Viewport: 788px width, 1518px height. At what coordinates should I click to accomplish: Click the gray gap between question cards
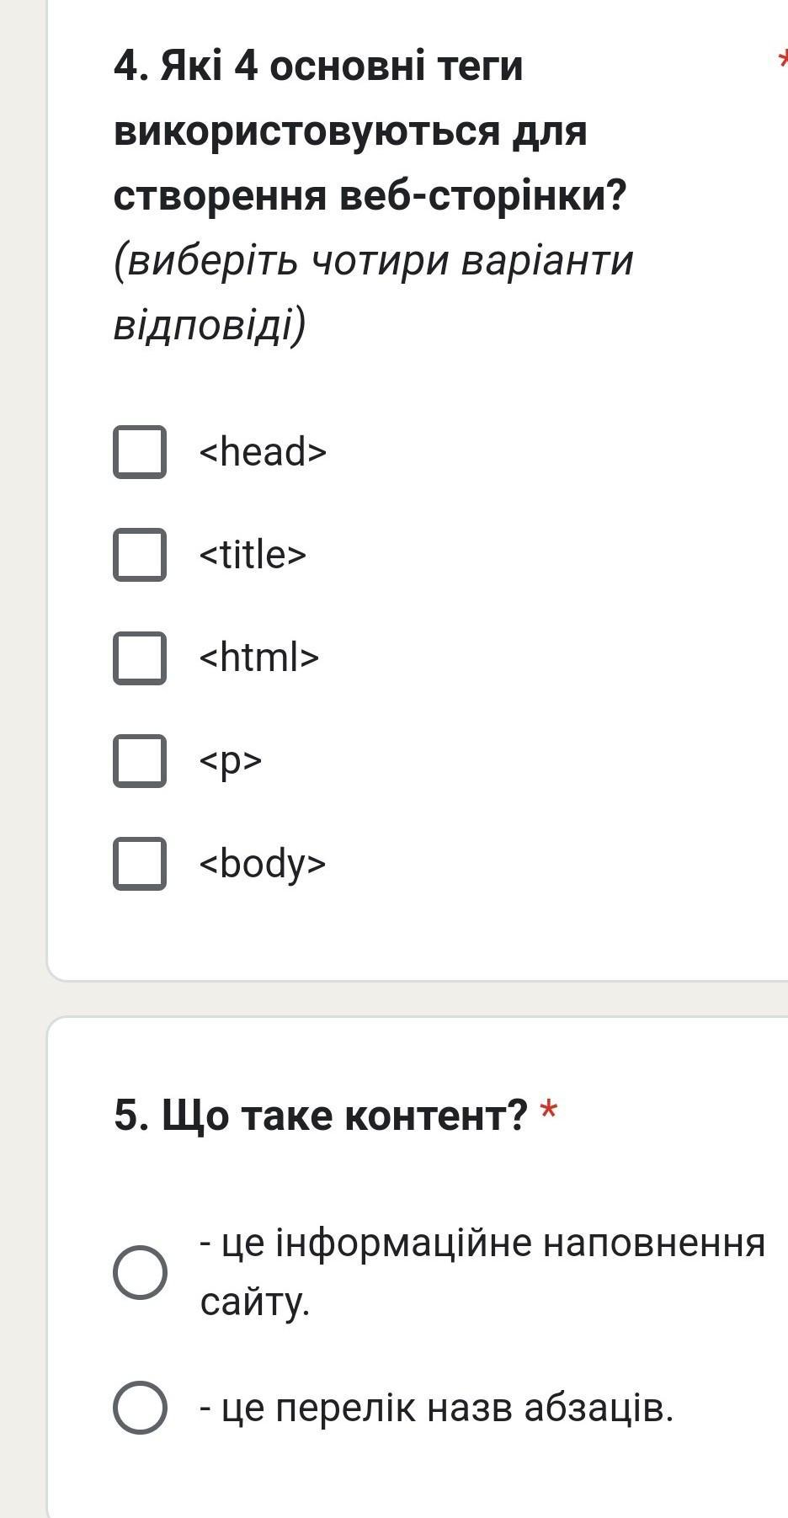[x=421, y=999]
